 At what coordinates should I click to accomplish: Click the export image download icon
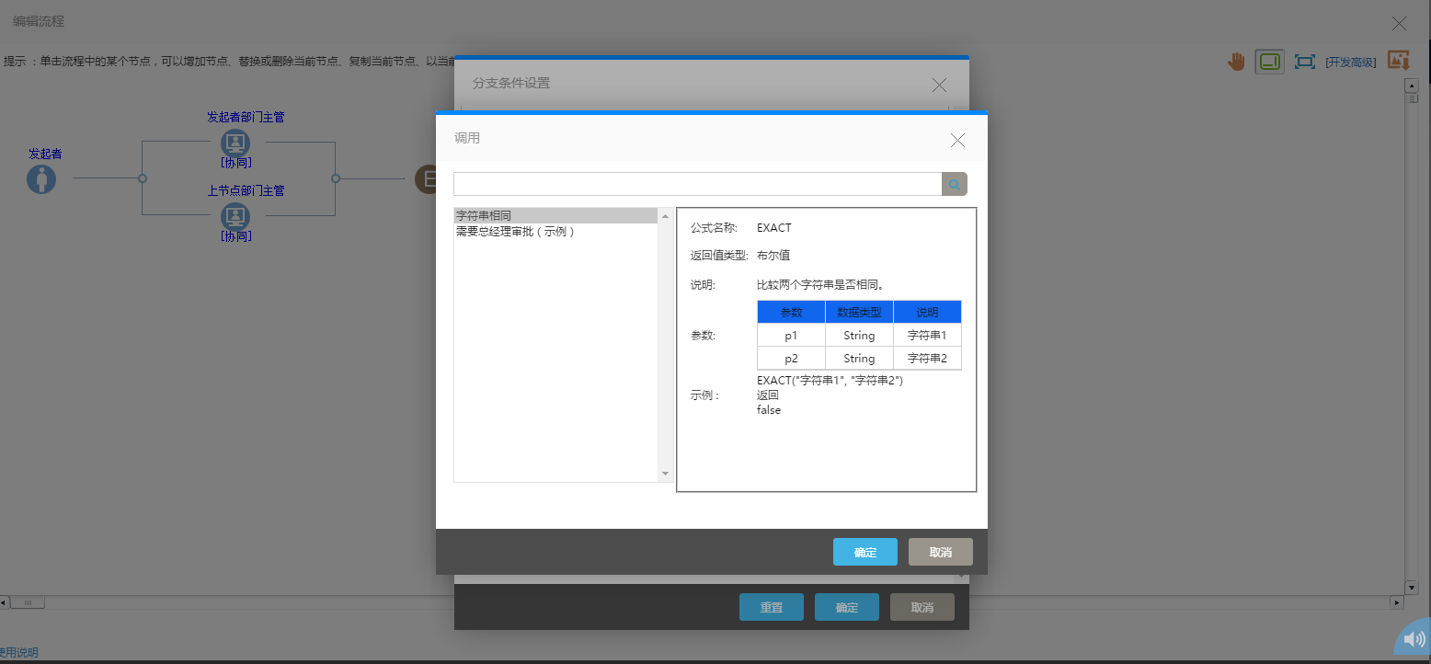(1398, 61)
